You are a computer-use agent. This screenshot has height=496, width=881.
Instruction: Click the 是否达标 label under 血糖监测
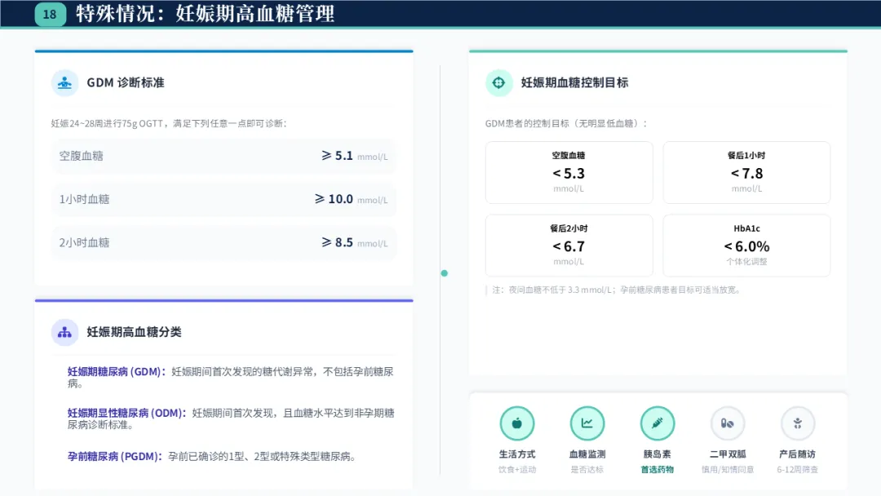(x=587, y=470)
